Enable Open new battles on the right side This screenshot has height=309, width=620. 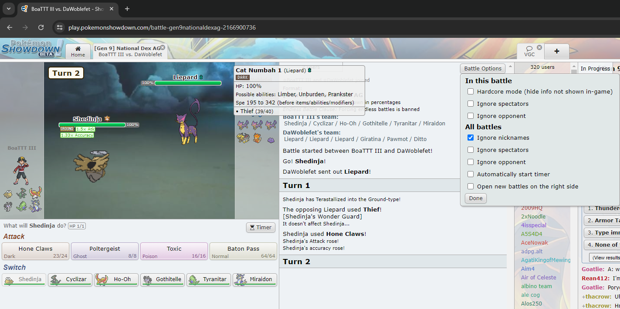click(x=471, y=186)
